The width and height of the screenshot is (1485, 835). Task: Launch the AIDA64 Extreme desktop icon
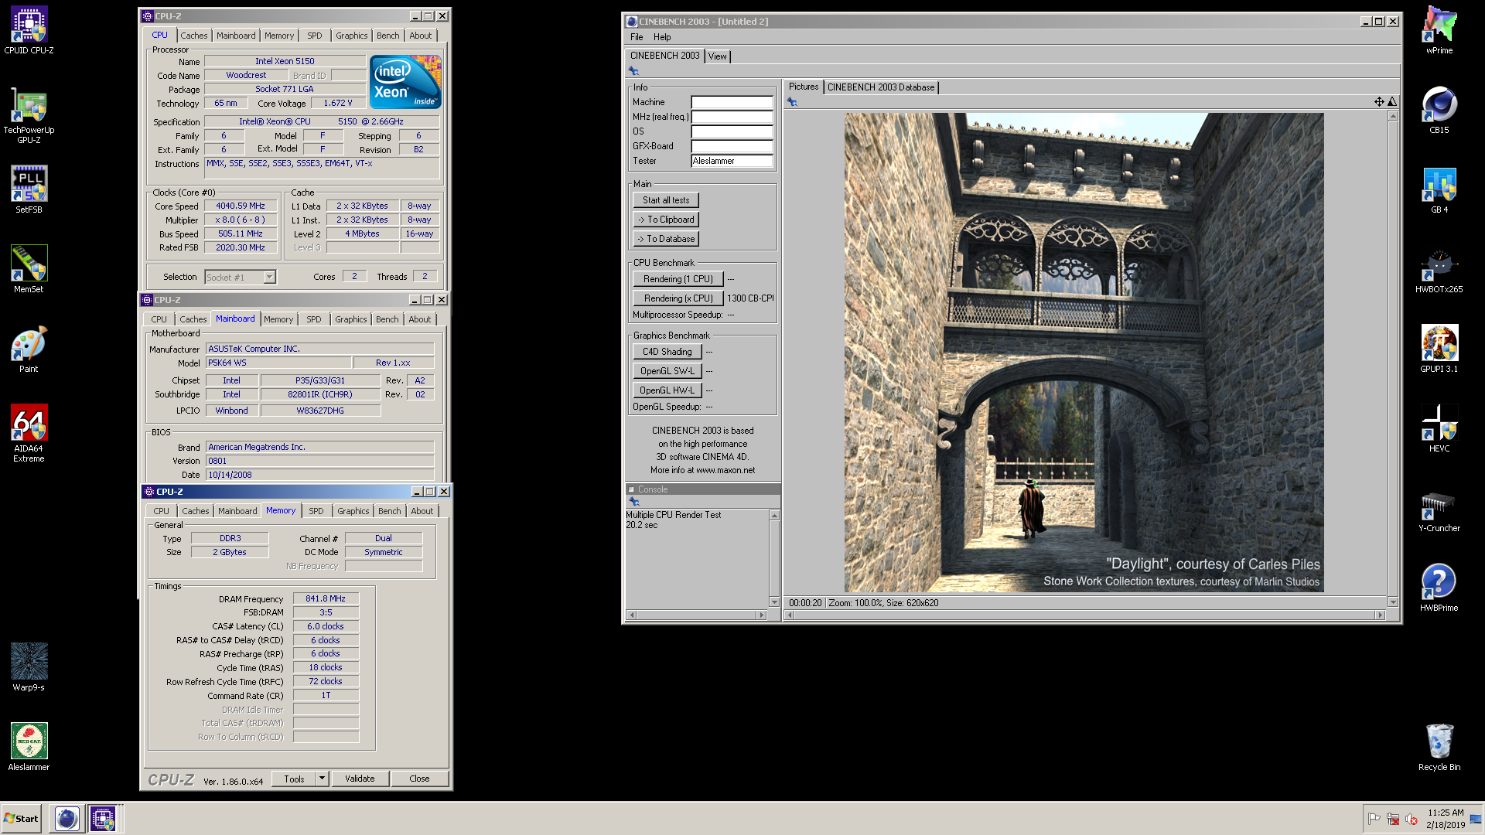click(x=29, y=433)
